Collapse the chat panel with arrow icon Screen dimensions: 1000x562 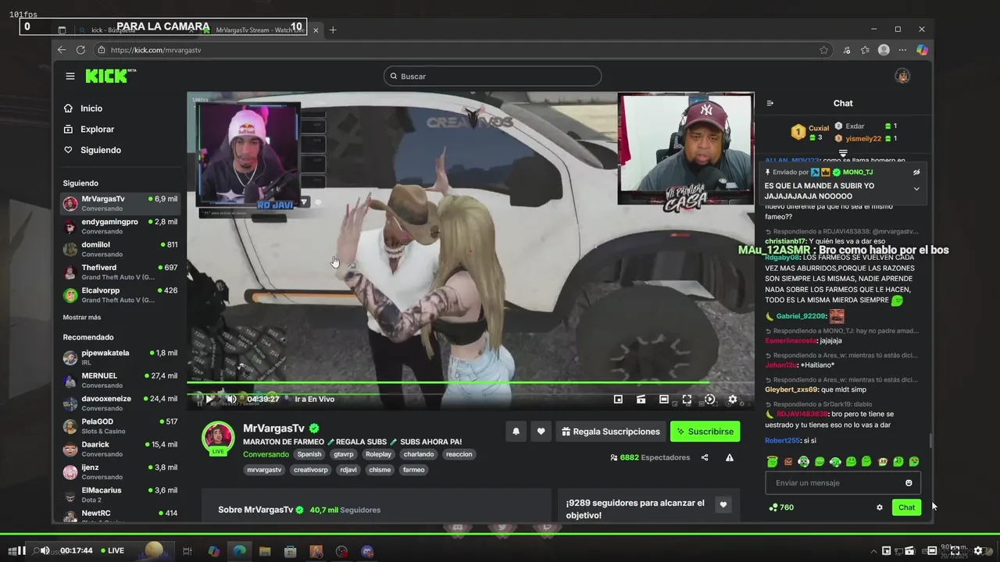(x=770, y=103)
